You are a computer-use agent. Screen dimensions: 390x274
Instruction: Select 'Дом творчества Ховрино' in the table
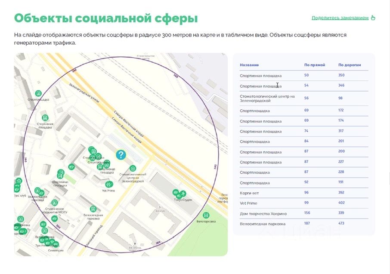(263, 214)
